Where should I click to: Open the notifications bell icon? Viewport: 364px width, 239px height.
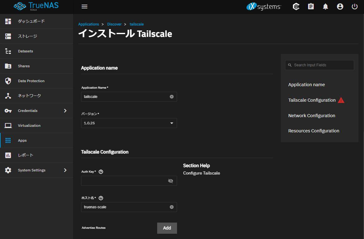(x=325, y=6)
